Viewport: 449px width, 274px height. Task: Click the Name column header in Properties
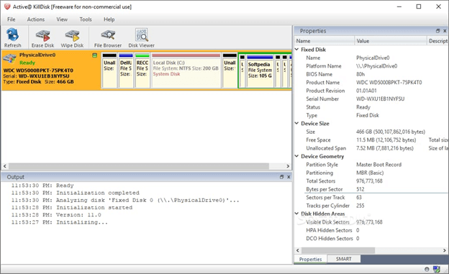325,41
